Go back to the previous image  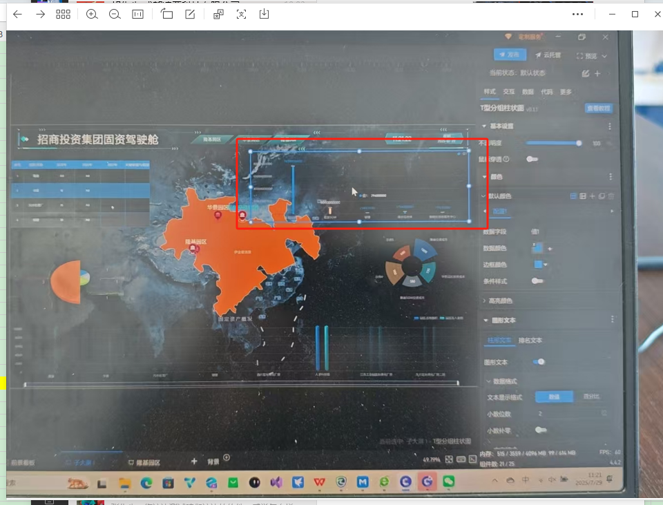click(17, 15)
